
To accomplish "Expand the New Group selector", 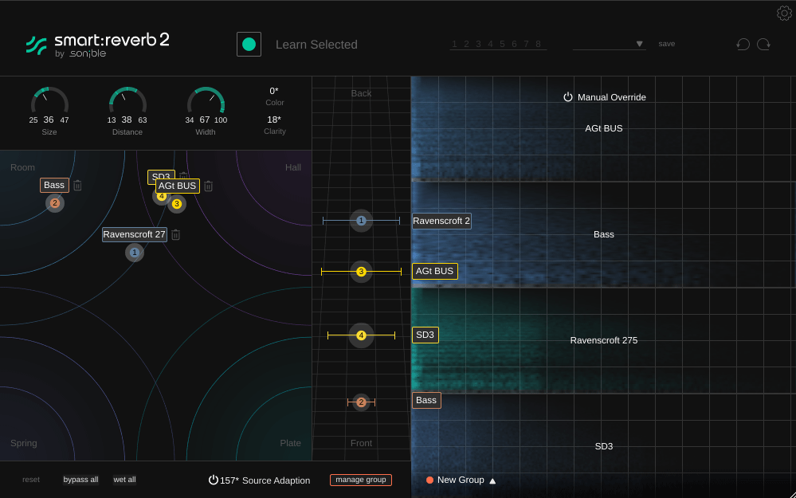I will 492,480.
